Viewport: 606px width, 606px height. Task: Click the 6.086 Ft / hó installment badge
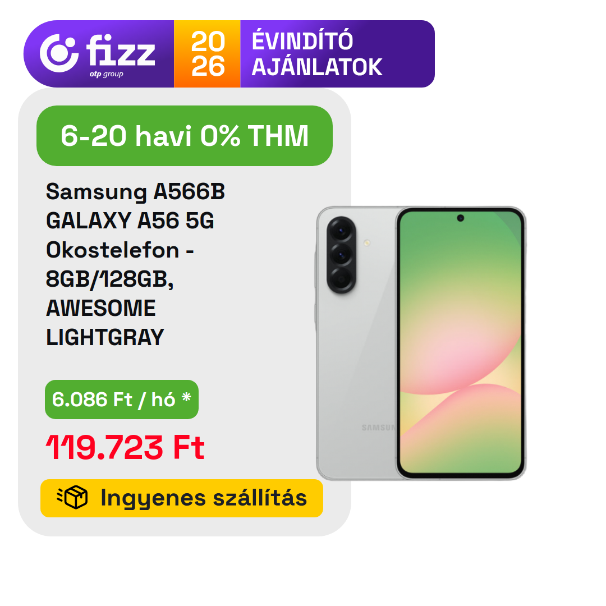click(122, 400)
